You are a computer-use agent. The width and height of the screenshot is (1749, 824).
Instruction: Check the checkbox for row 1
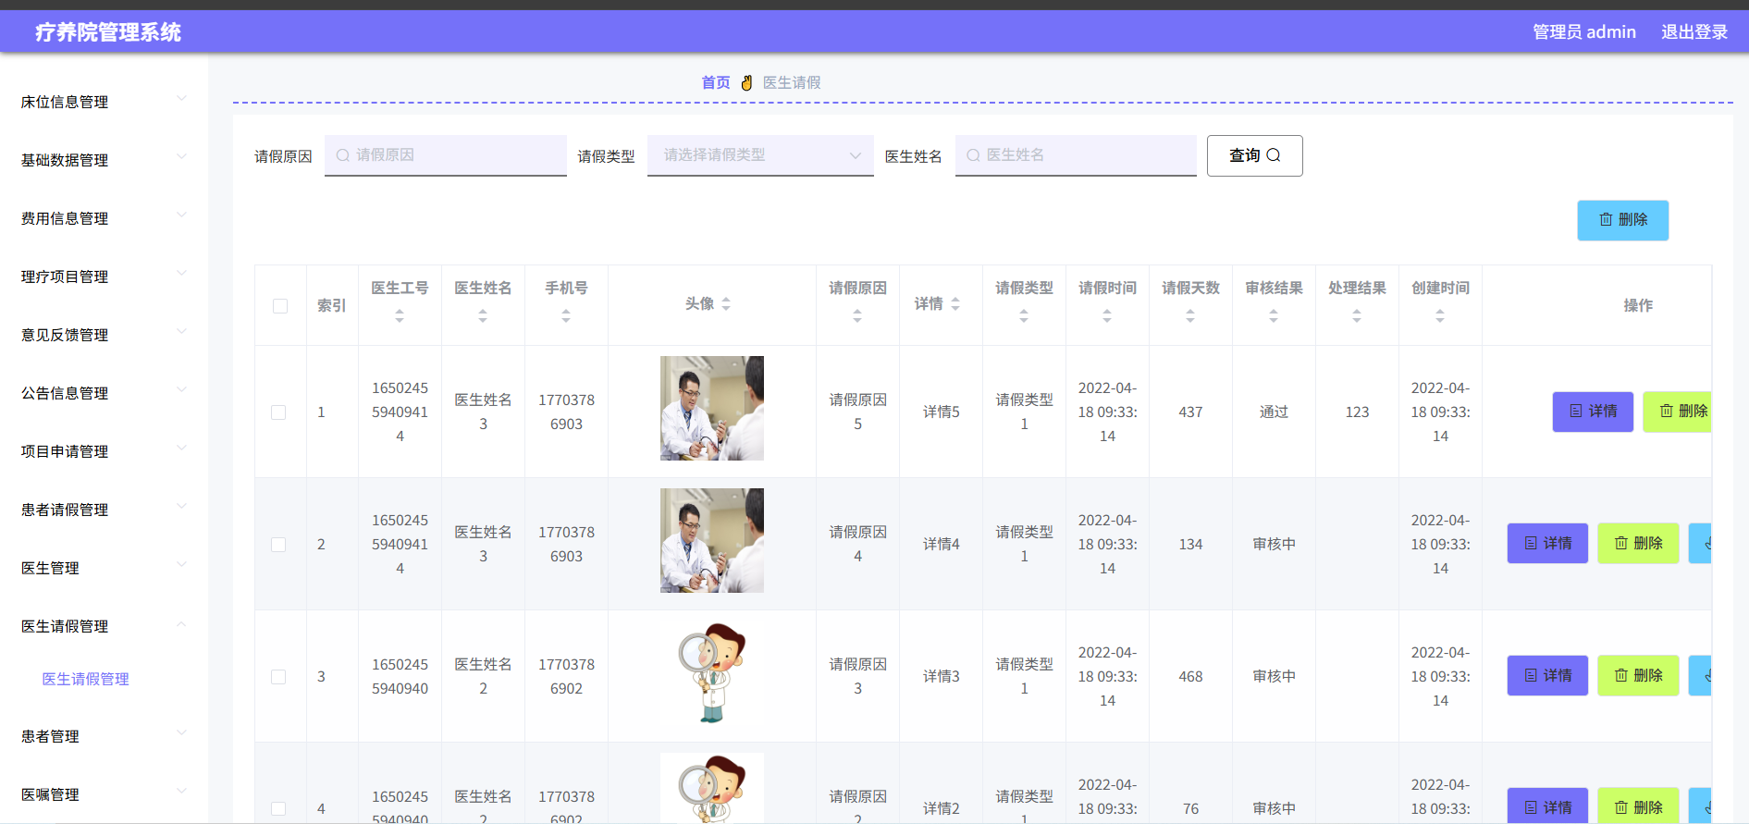click(278, 412)
